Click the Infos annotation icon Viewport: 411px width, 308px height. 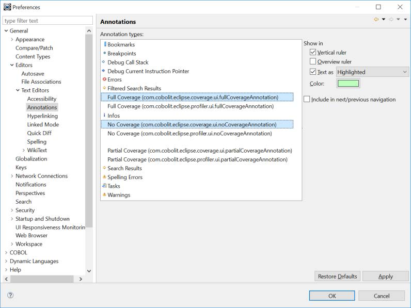[x=104, y=115]
